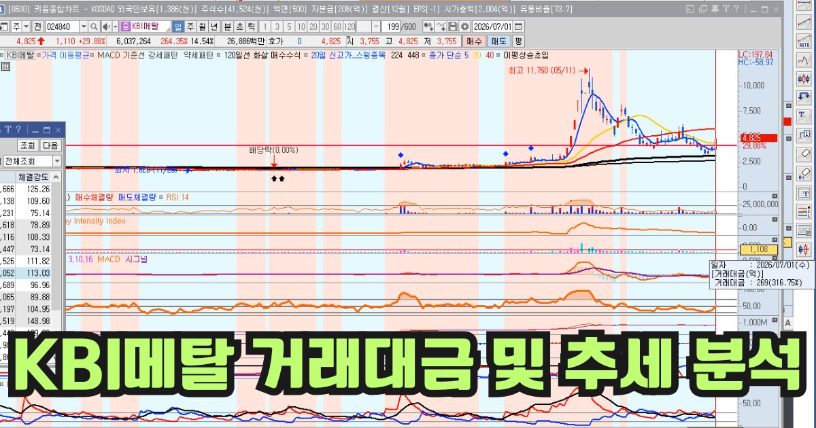
Task: Click the T icon in the side panel title bar
Action: (x=7, y=130)
